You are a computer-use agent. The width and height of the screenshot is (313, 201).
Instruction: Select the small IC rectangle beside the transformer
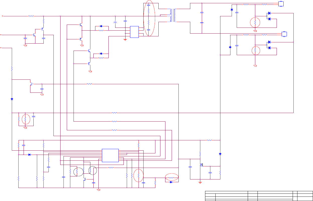pyautogui.click(x=134, y=32)
